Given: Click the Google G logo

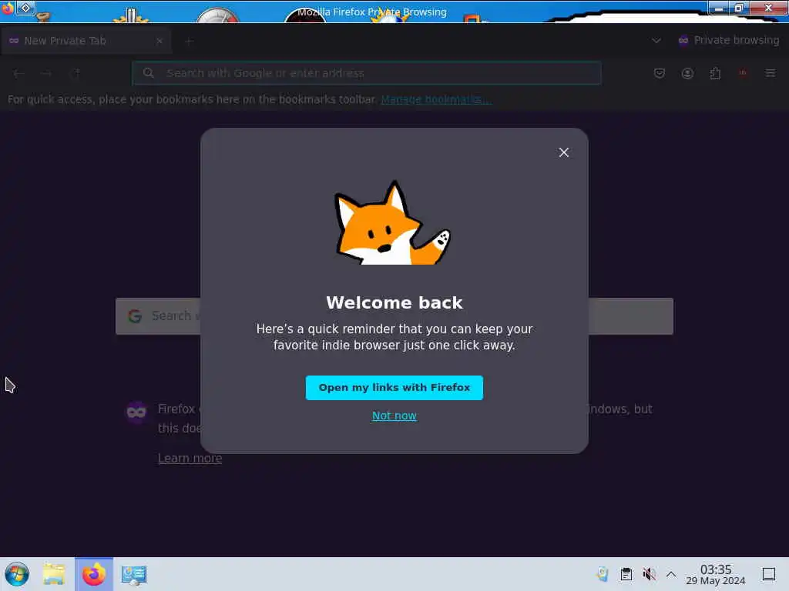Looking at the screenshot, I should (x=135, y=316).
